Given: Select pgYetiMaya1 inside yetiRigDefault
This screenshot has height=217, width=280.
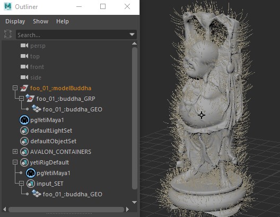Looking at the screenshot, I should click(54, 173).
